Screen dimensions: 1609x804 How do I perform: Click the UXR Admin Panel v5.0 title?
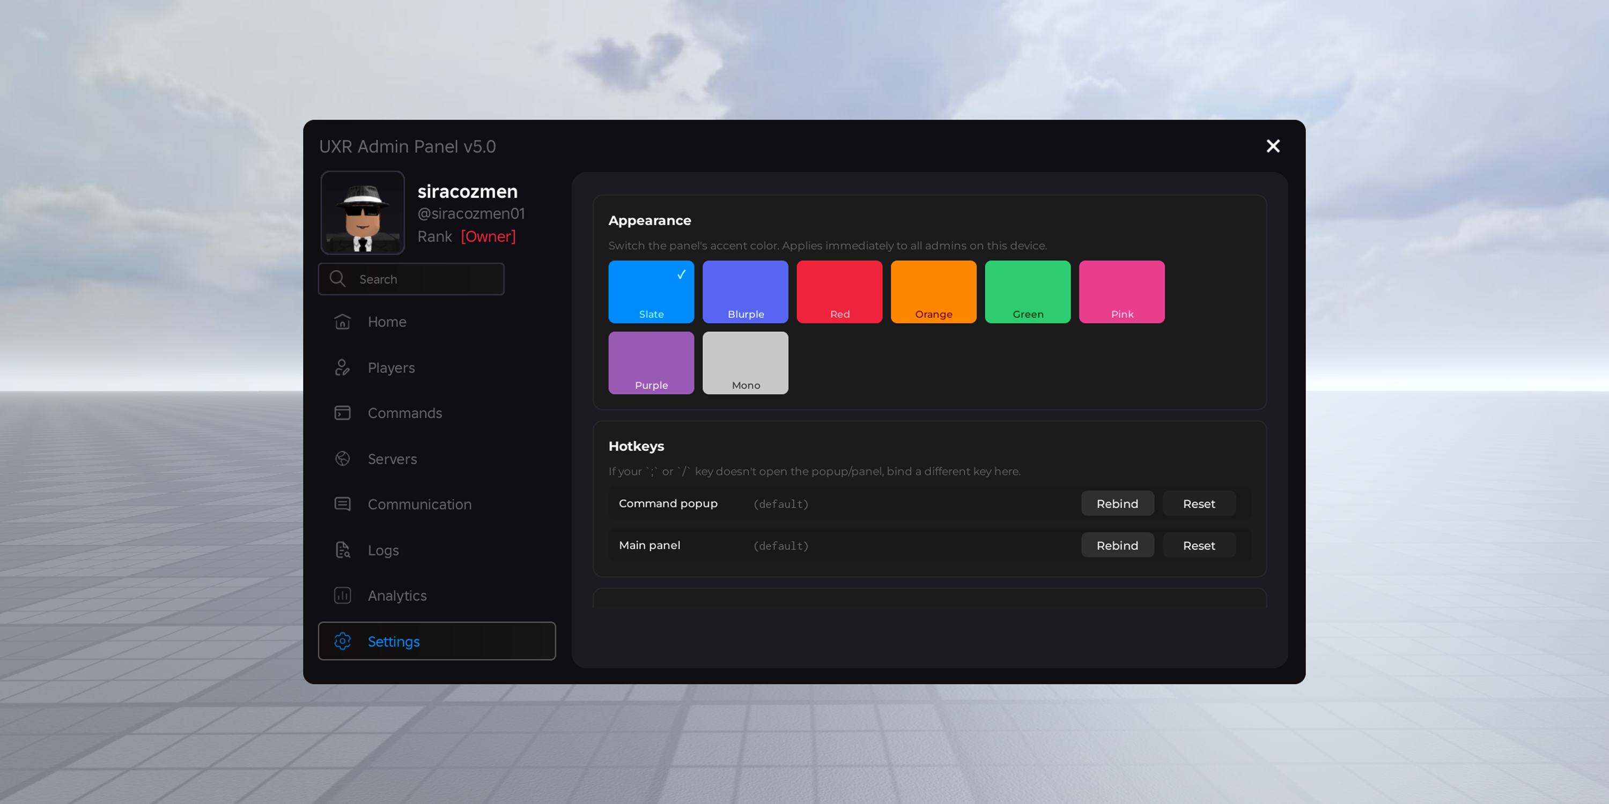click(x=407, y=146)
